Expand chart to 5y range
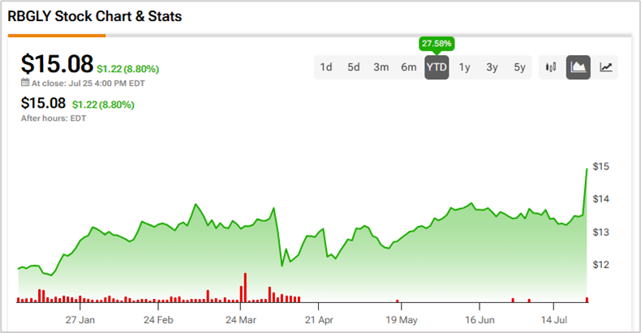Screen dimensions: 641x333 click(519, 67)
